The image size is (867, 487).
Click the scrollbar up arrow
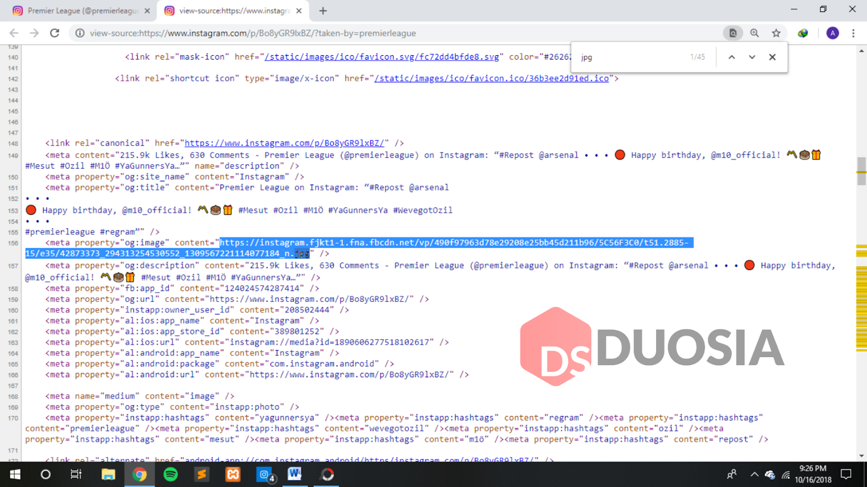[862, 50]
